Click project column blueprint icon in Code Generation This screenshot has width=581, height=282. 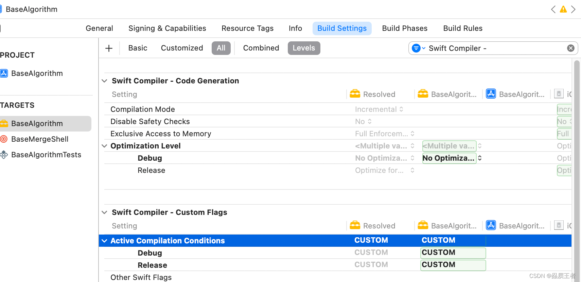pos(491,94)
